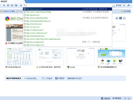Pick the im.qq.com suggestion
The image size is (136, 100).
[x=67, y=27]
